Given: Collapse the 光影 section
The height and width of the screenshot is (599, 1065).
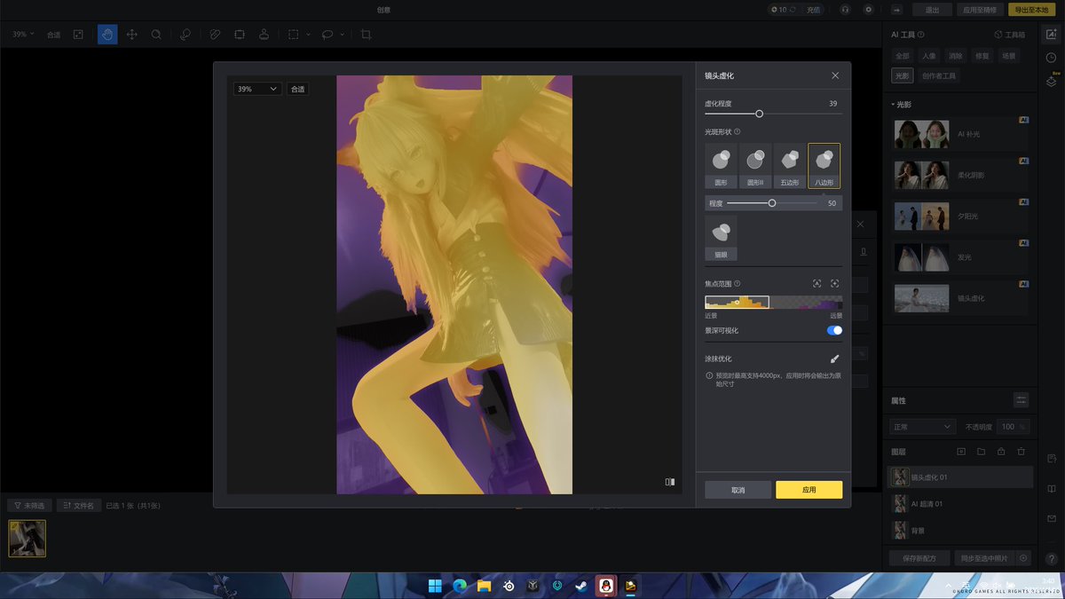Looking at the screenshot, I should pos(902,105).
